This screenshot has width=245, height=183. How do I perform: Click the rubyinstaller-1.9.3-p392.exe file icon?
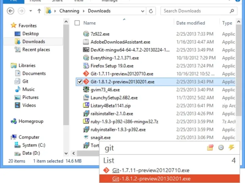click(x=86, y=129)
